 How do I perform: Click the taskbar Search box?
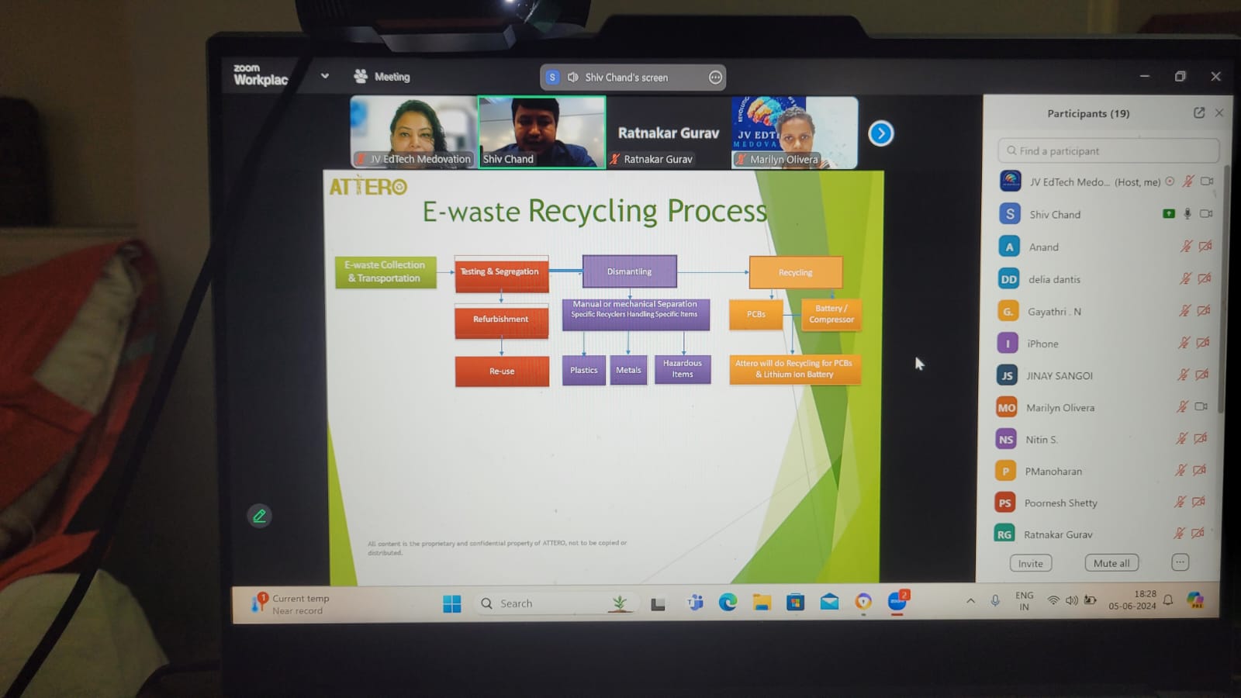click(x=555, y=603)
